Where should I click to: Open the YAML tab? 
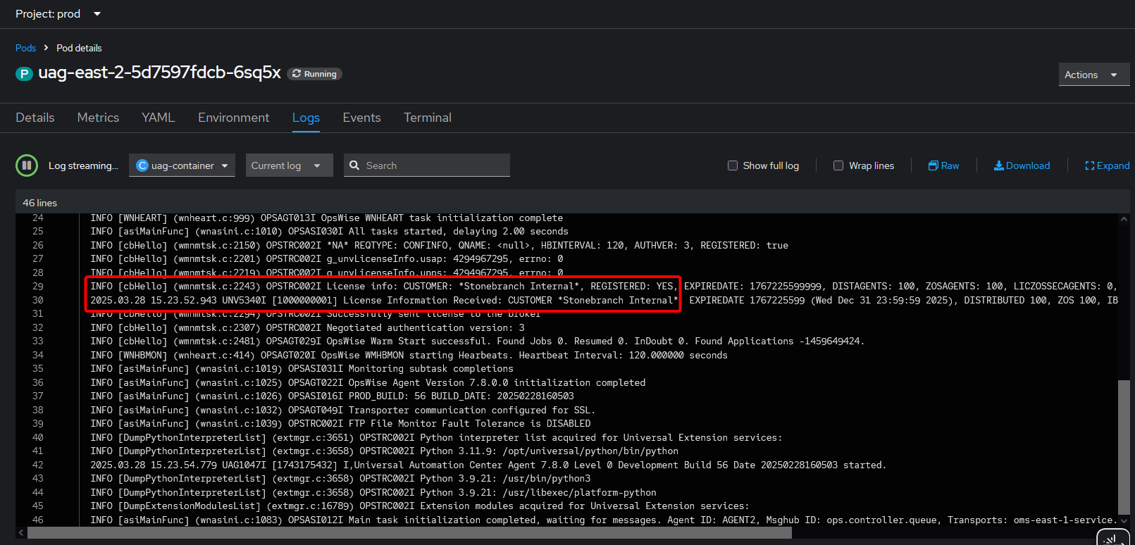tap(158, 118)
